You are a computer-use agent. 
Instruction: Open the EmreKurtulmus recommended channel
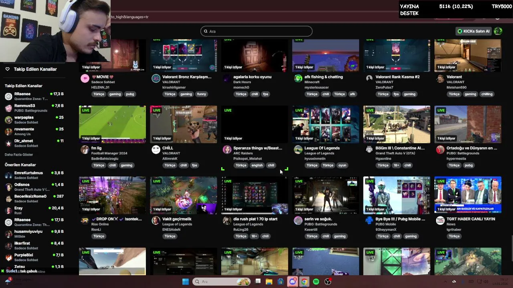pos(34,175)
